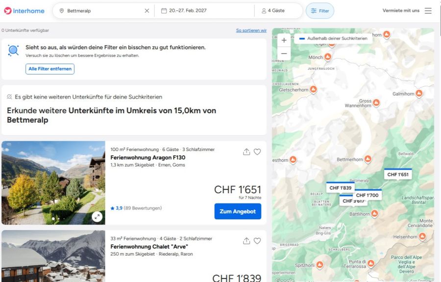The image size is (441, 282).
Task: Click the Mönch mountain pin on map
Action: point(328,57)
